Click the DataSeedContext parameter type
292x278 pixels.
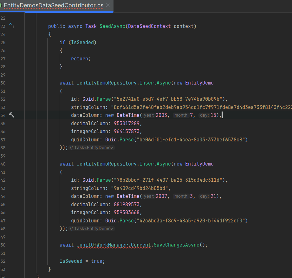click(149, 26)
